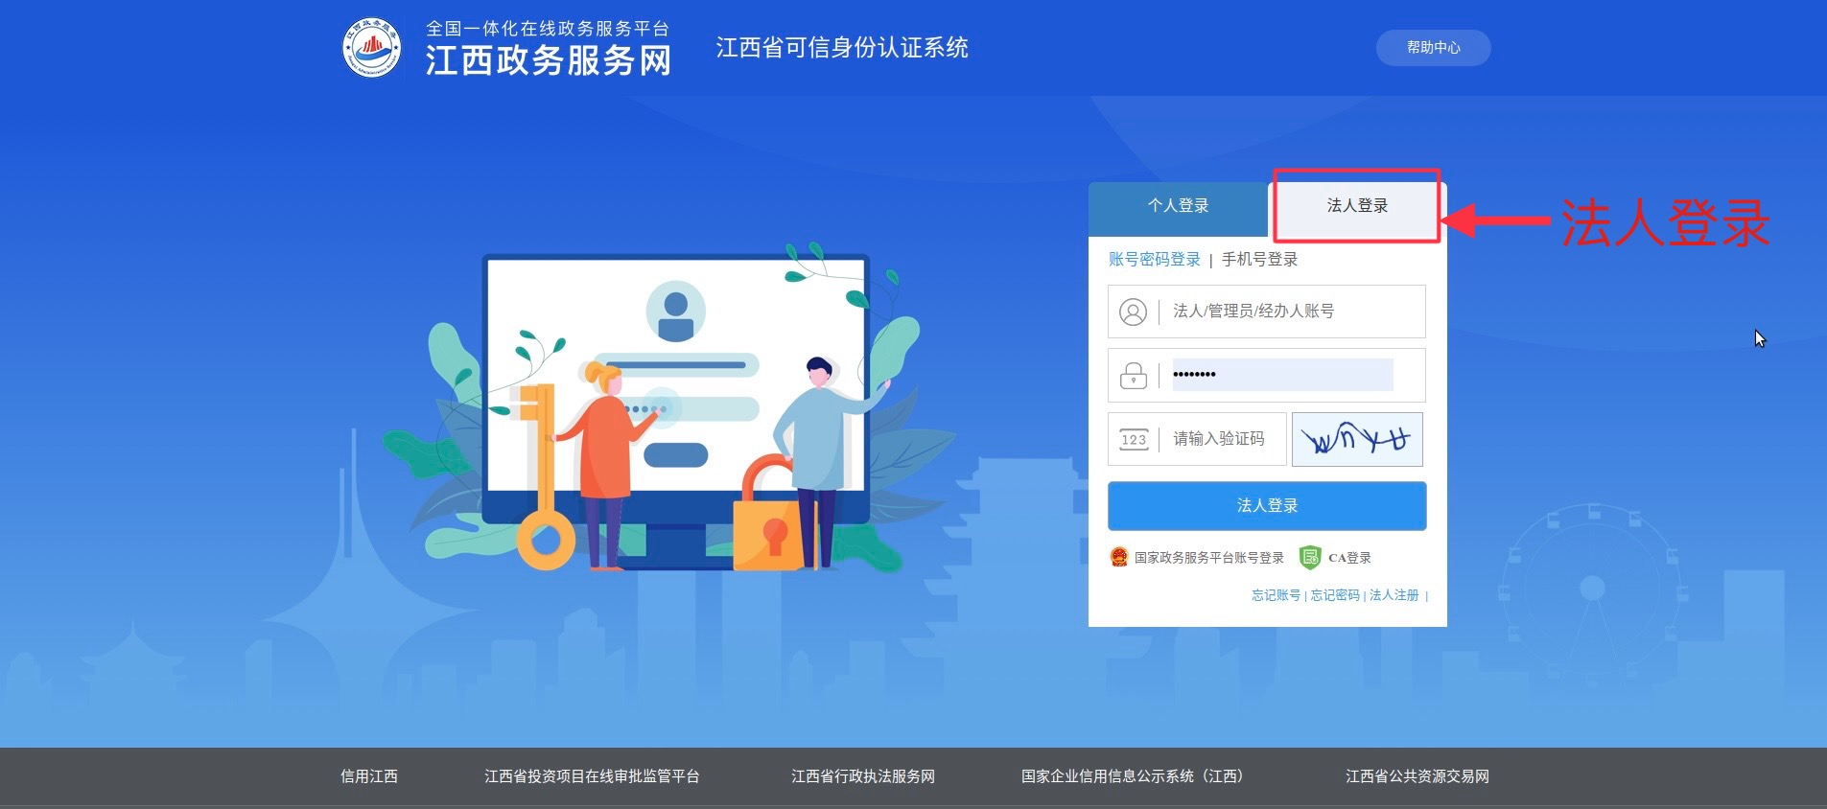1827x809 pixels.
Task: Open the 帮助中心 help center
Action: pyautogui.click(x=1433, y=48)
